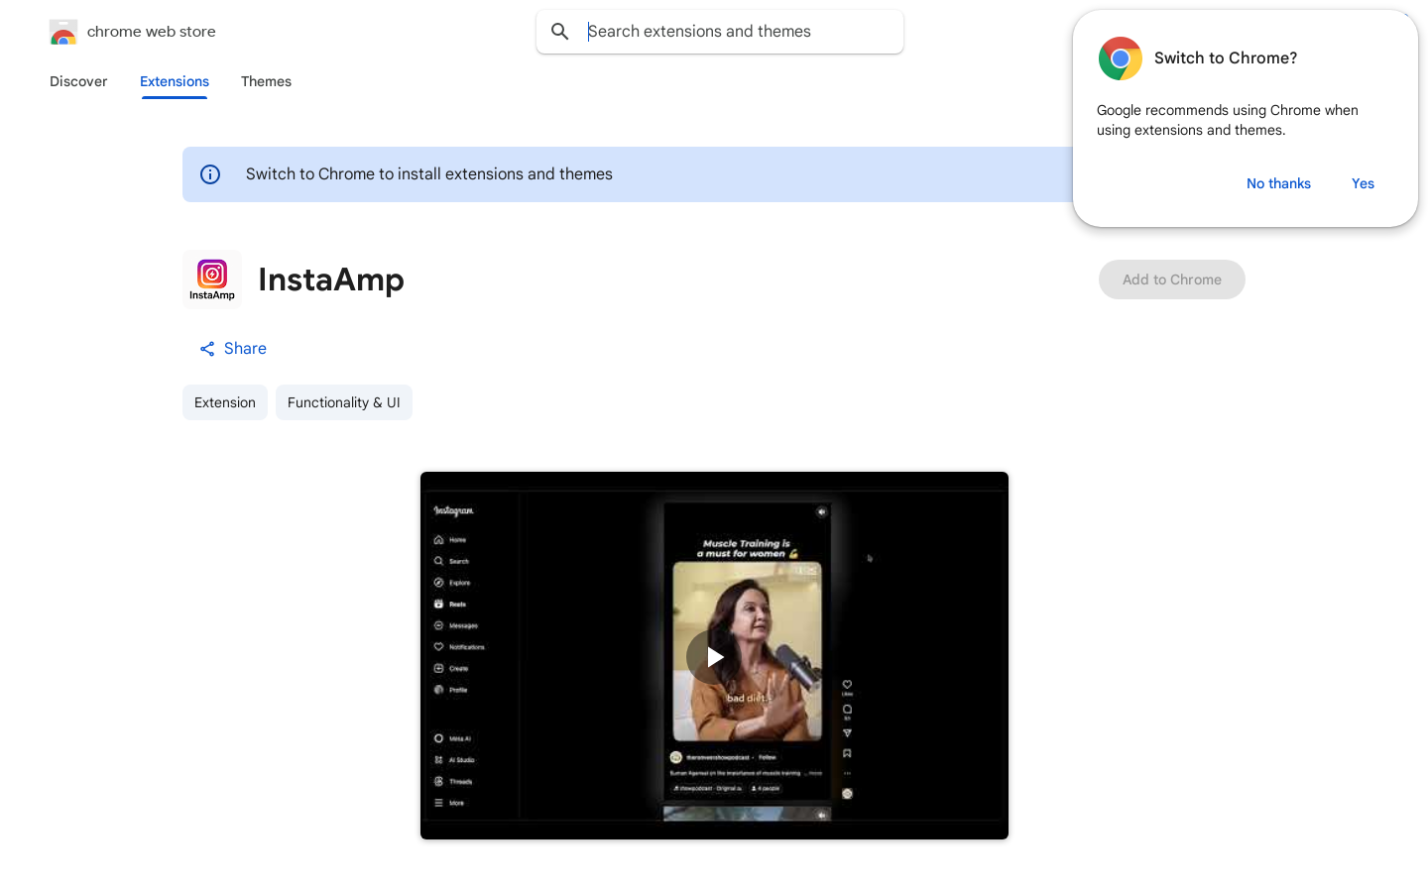Image resolution: width=1428 pixels, height=892 pixels.
Task: Decline with No thanks in popup
Action: 1278,183
